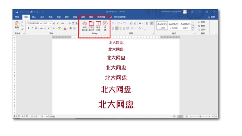
Task: Apply the 标题 1 Heading style
Action: [x=185, y=26]
